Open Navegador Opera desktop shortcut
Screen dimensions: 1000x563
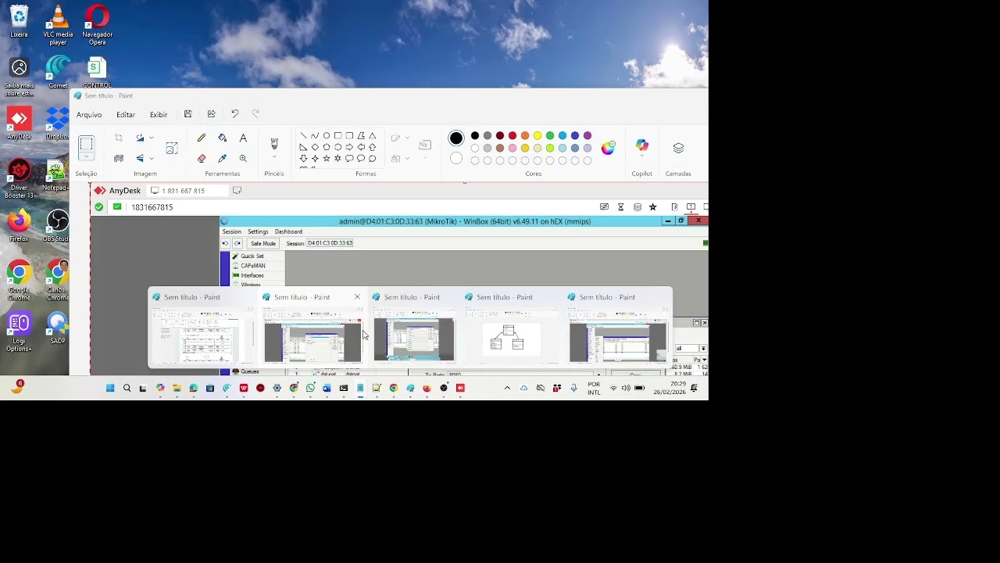pyautogui.click(x=97, y=26)
